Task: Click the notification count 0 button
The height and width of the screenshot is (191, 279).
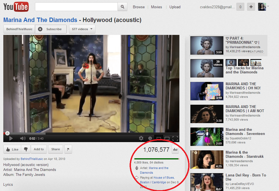Action: tap(240, 7)
